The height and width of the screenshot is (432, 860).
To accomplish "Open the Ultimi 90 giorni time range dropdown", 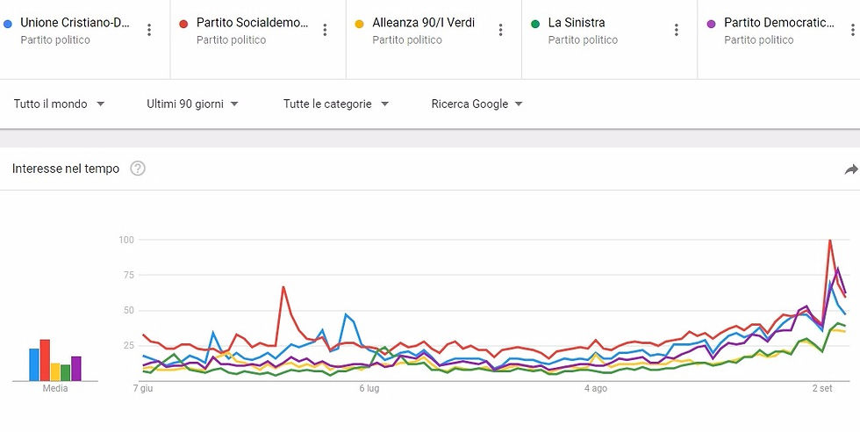I will point(192,104).
